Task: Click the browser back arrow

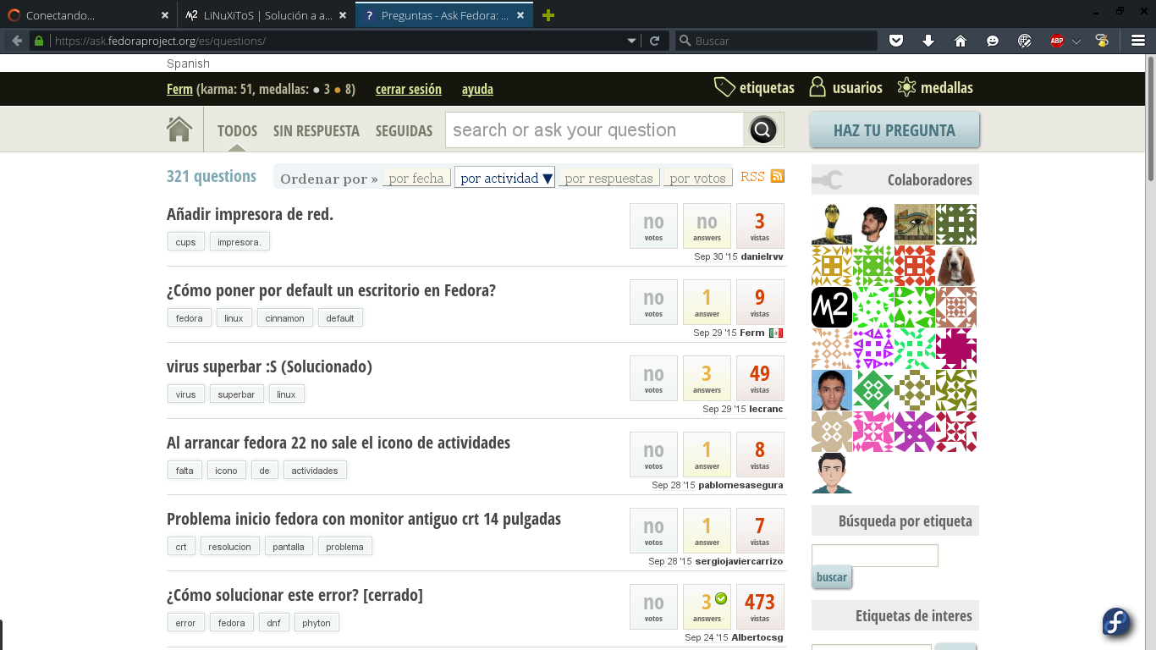Action: point(16,41)
